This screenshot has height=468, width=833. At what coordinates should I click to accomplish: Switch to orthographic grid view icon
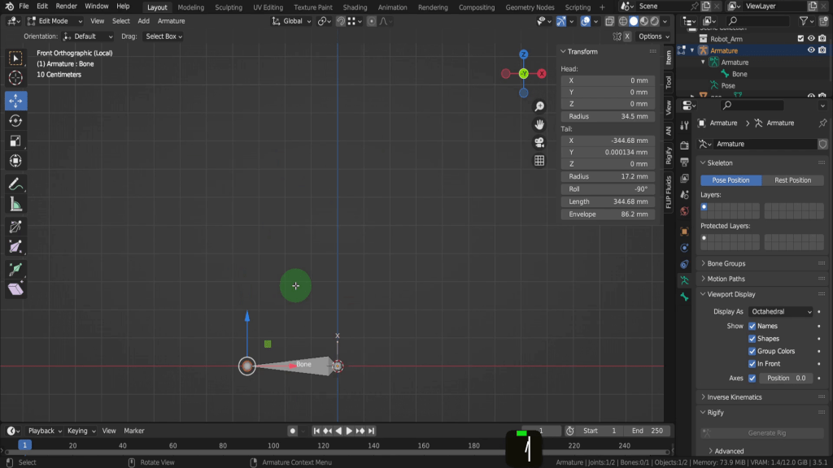coord(539,161)
